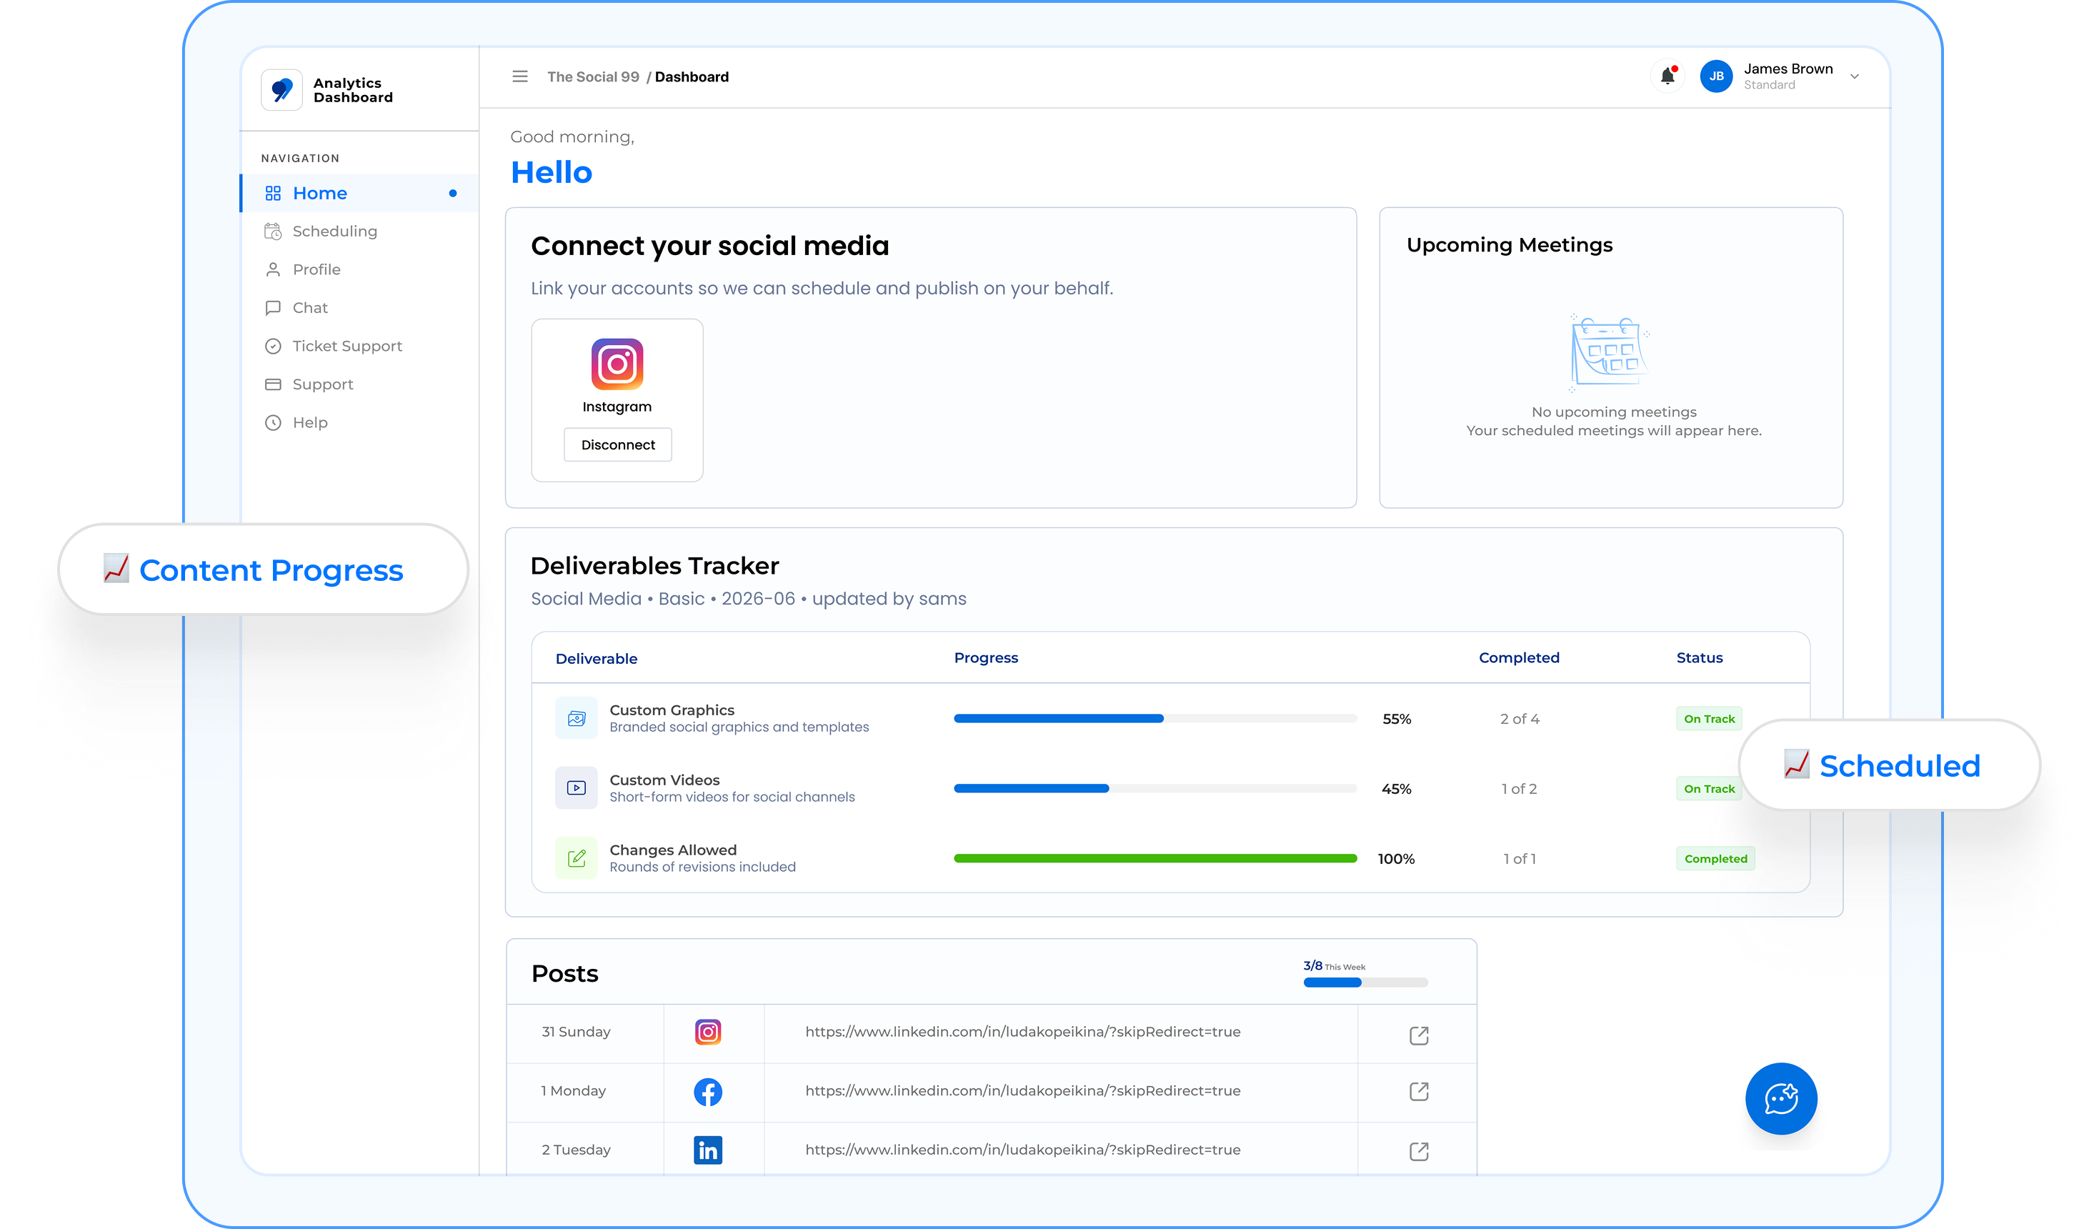Click the Custom Videos 45% progress bar
This screenshot has height=1229, width=2099.
(1155, 789)
